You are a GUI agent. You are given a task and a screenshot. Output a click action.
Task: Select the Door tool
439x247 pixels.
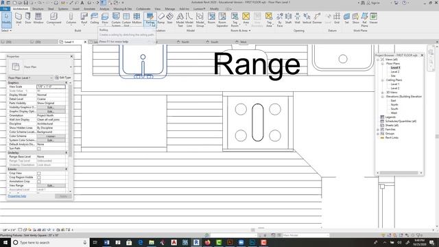[x=28, y=19]
